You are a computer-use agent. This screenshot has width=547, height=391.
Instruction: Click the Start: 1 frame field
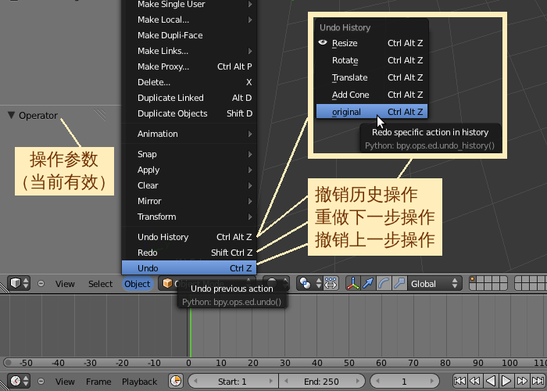coord(233,382)
